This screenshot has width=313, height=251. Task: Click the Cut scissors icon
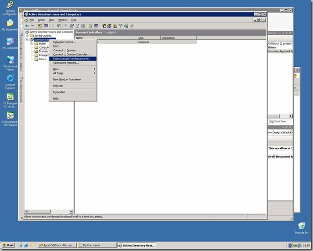(x=53, y=26)
